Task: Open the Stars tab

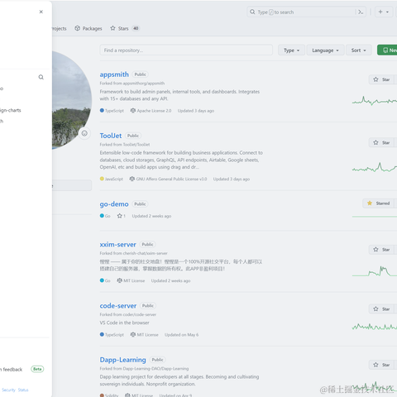Action: click(x=125, y=28)
